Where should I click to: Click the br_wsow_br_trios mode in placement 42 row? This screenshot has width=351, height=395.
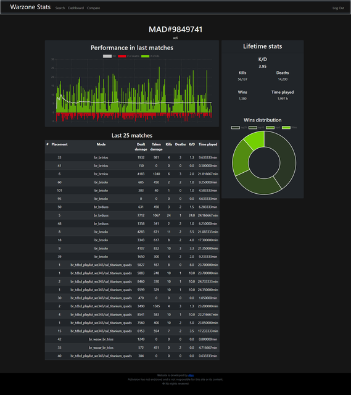[101, 339]
